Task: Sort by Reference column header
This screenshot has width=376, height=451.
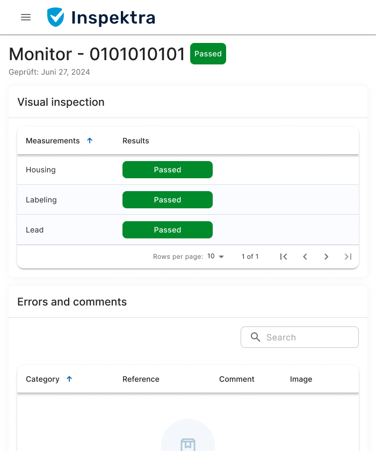Action: [x=141, y=379]
